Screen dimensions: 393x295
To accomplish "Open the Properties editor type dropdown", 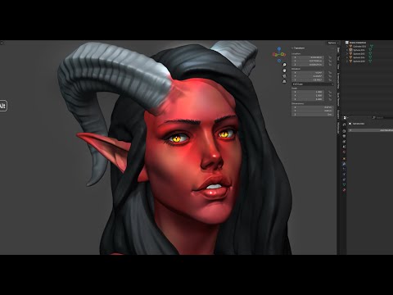I will (346, 118).
